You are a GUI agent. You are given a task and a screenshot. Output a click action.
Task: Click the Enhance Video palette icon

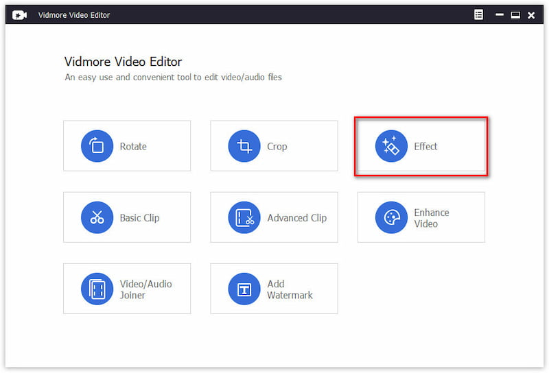[391, 217]
